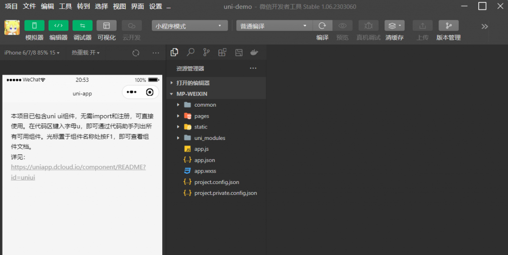Screen dimensions: 508x255
Task: Open the 转到 menu
Action: point(83,6)
